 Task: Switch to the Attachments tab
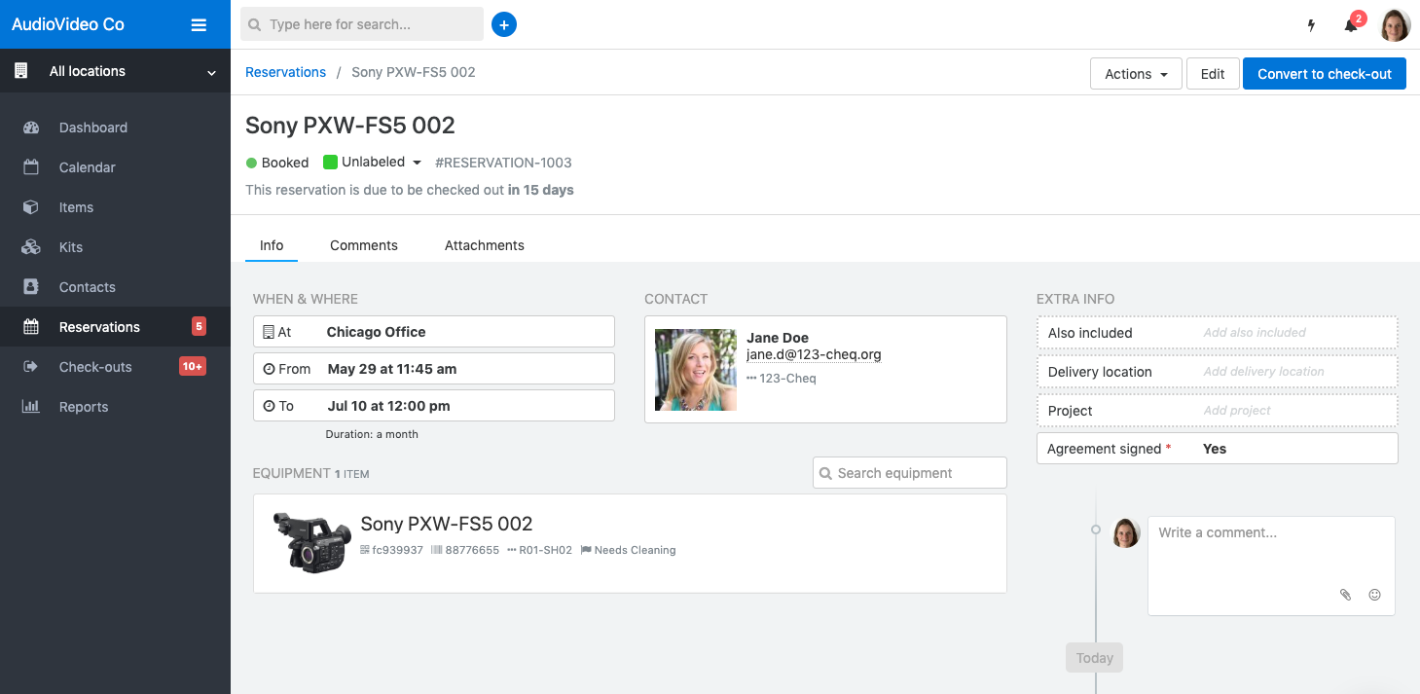[485, 245]
